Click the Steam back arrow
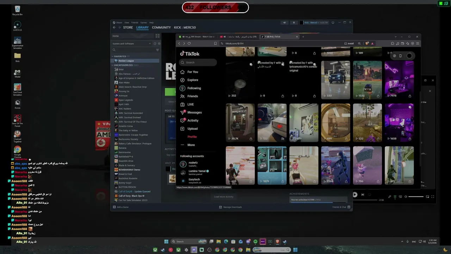 114,28
